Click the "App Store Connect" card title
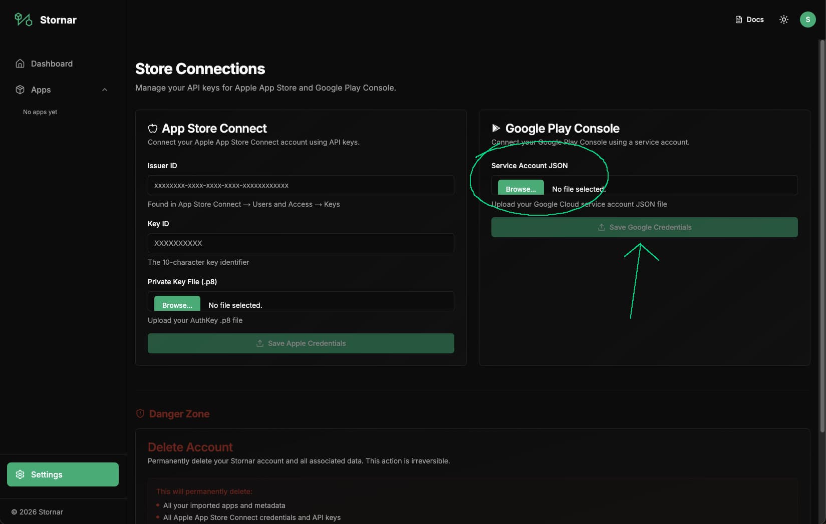The height and width of the screenshot is (524, 826). pyautogui.click(x=214, y=128)
